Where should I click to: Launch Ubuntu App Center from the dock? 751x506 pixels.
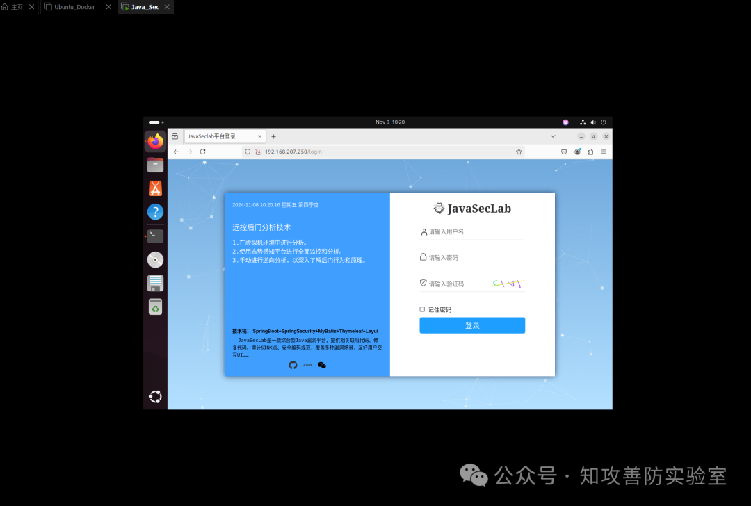(x=155, y=188)
